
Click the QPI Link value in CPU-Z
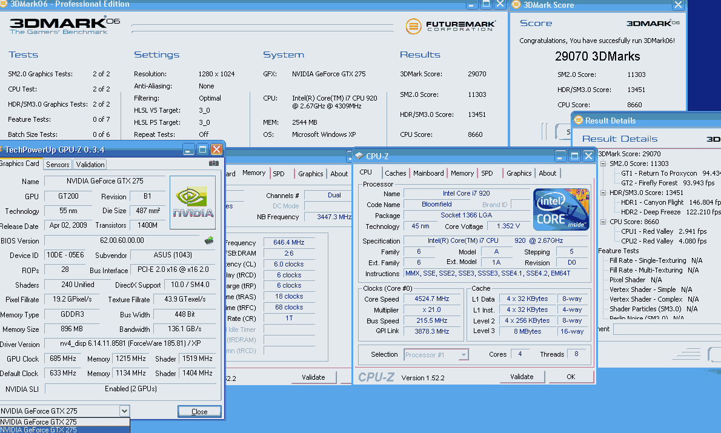pos(431,331)
